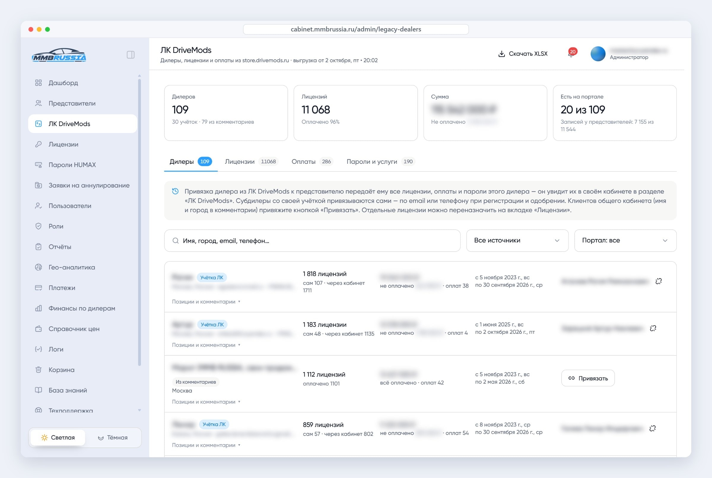Select the Дилеры tab
The image size is (712, 478).
pos(191,162)
